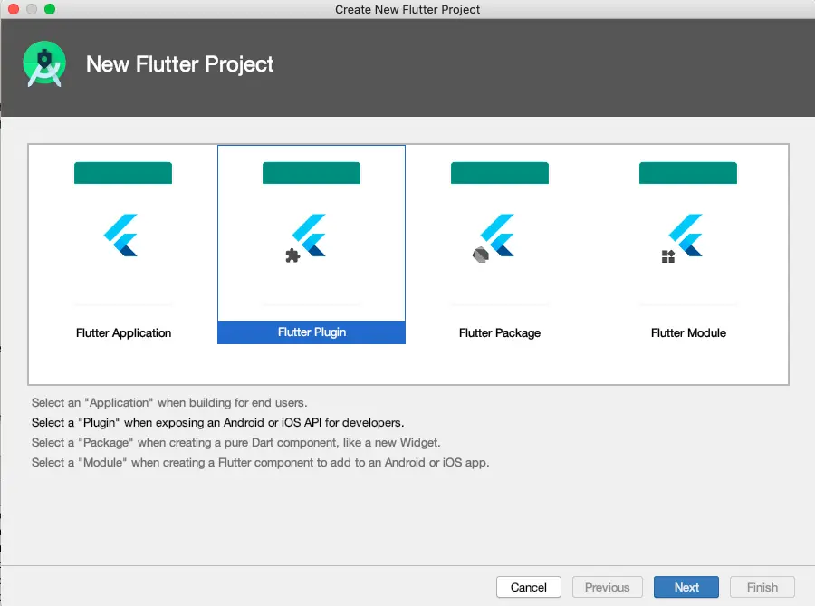Close the dialog with the red button

14,9
